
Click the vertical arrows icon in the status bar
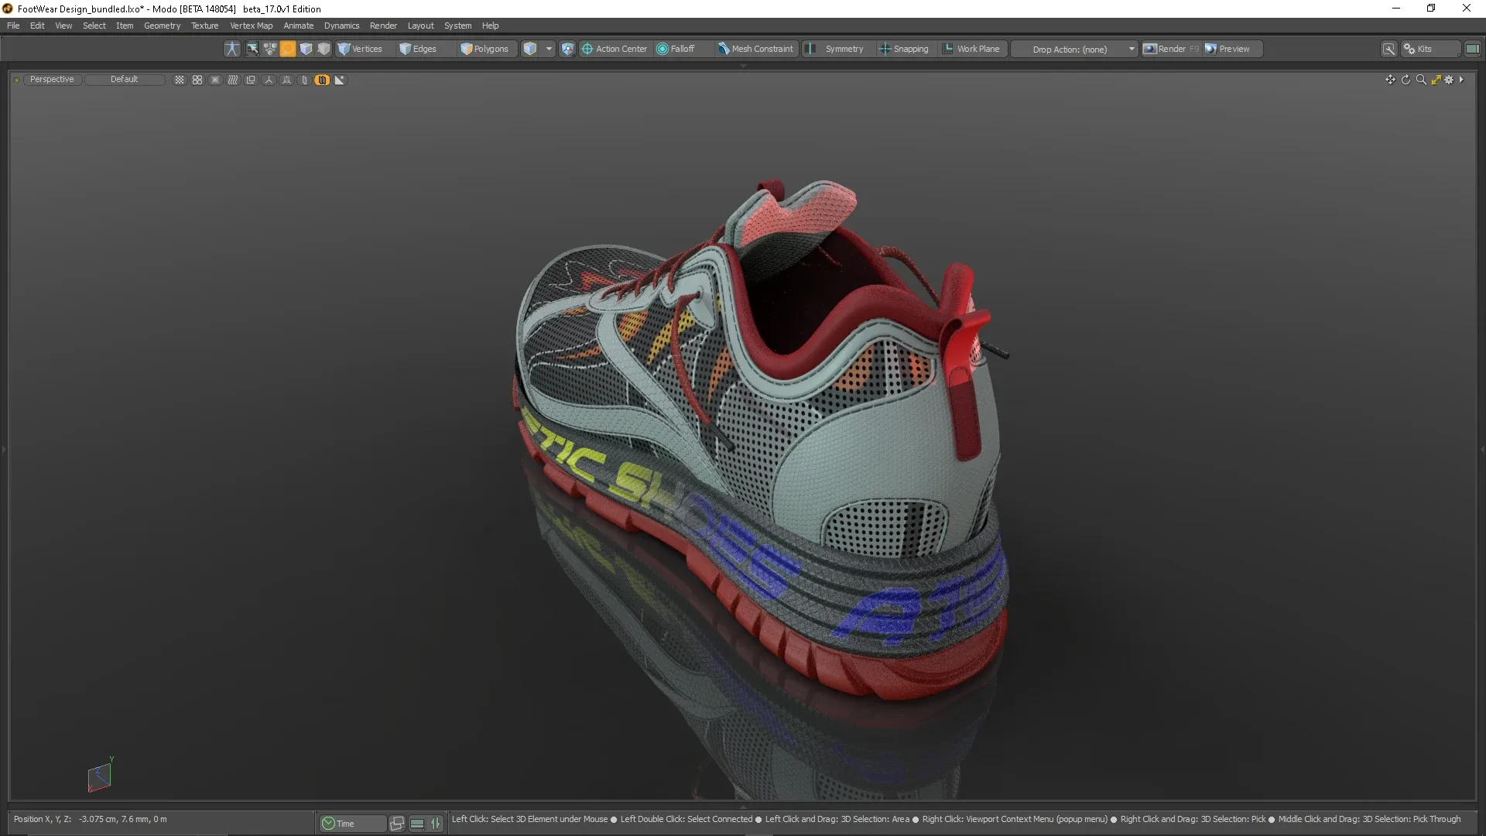click(x=436, y=824)
